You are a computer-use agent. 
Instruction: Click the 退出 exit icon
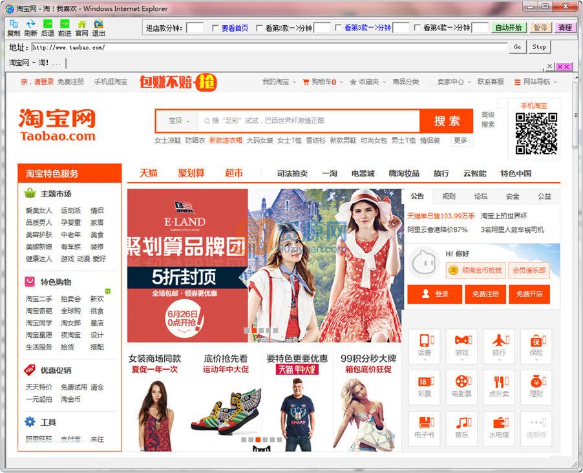point(98,28)
